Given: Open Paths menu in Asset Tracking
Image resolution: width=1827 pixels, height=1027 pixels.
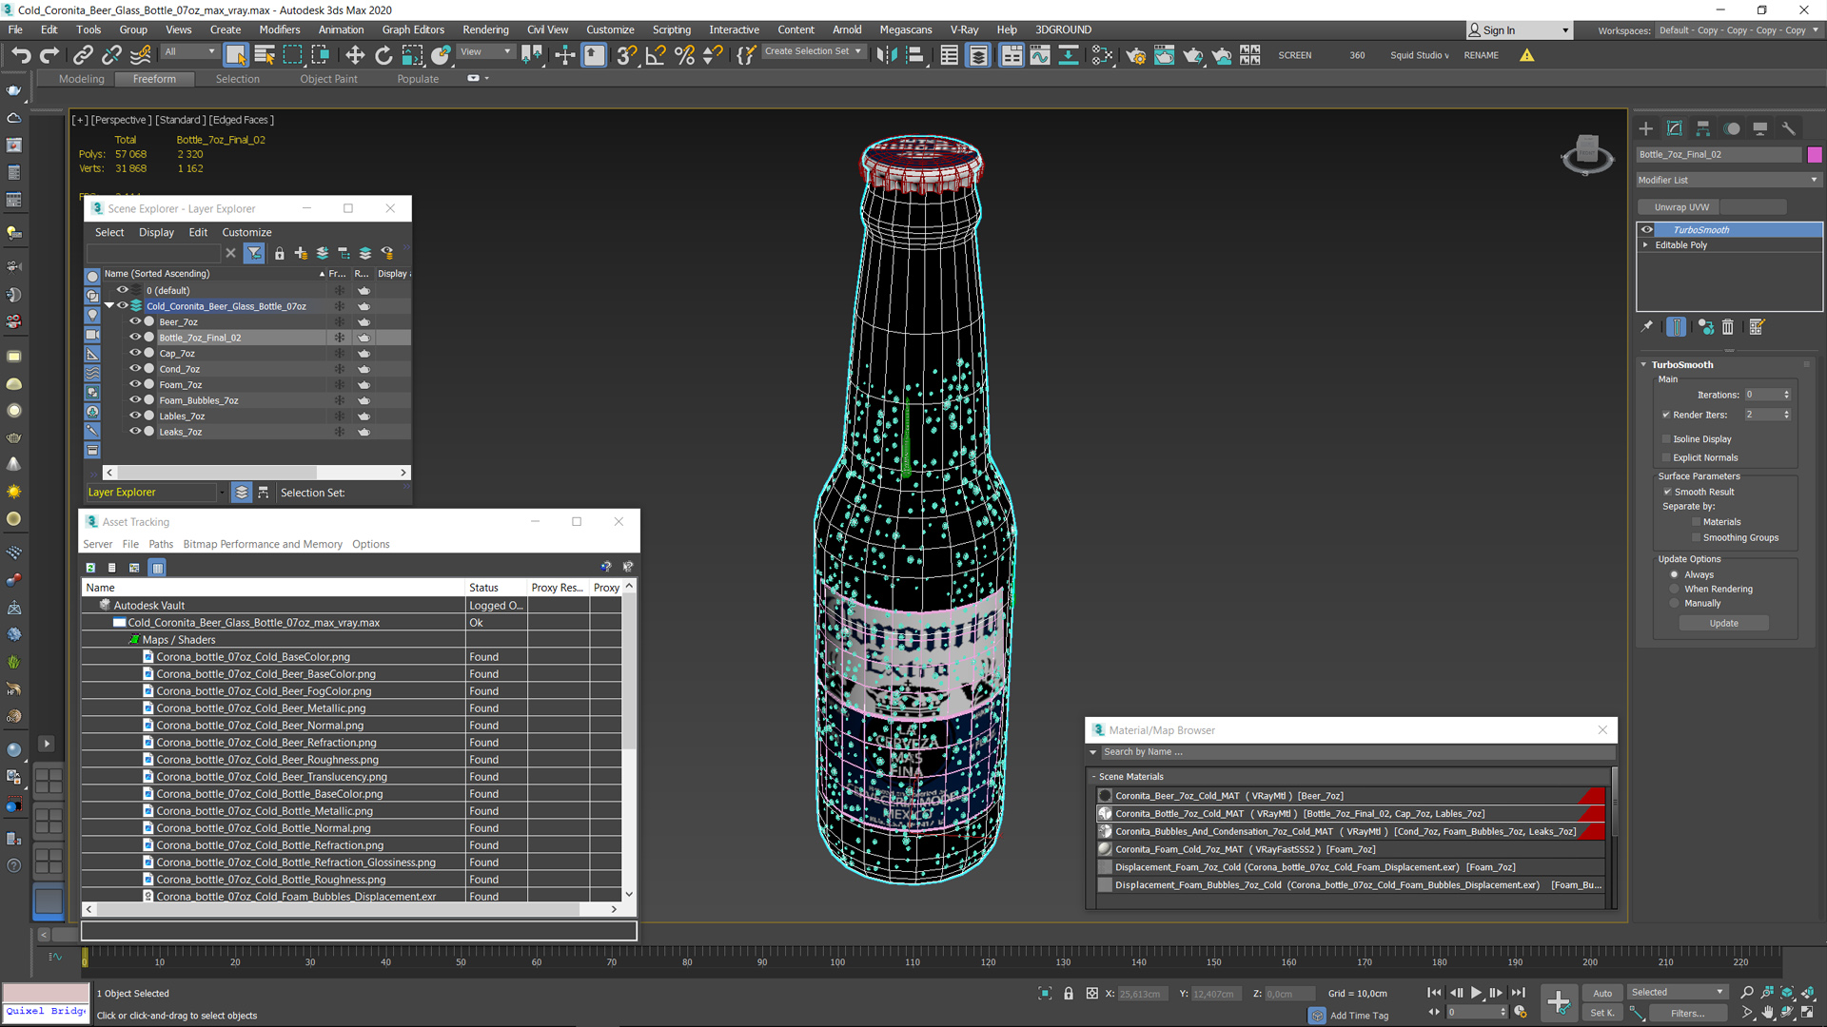Looking at the screenshot, I should [x=161, y=544].
